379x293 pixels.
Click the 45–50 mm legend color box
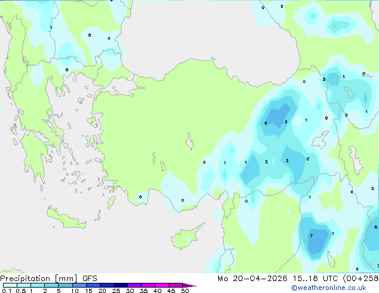[x=176, y=285]
